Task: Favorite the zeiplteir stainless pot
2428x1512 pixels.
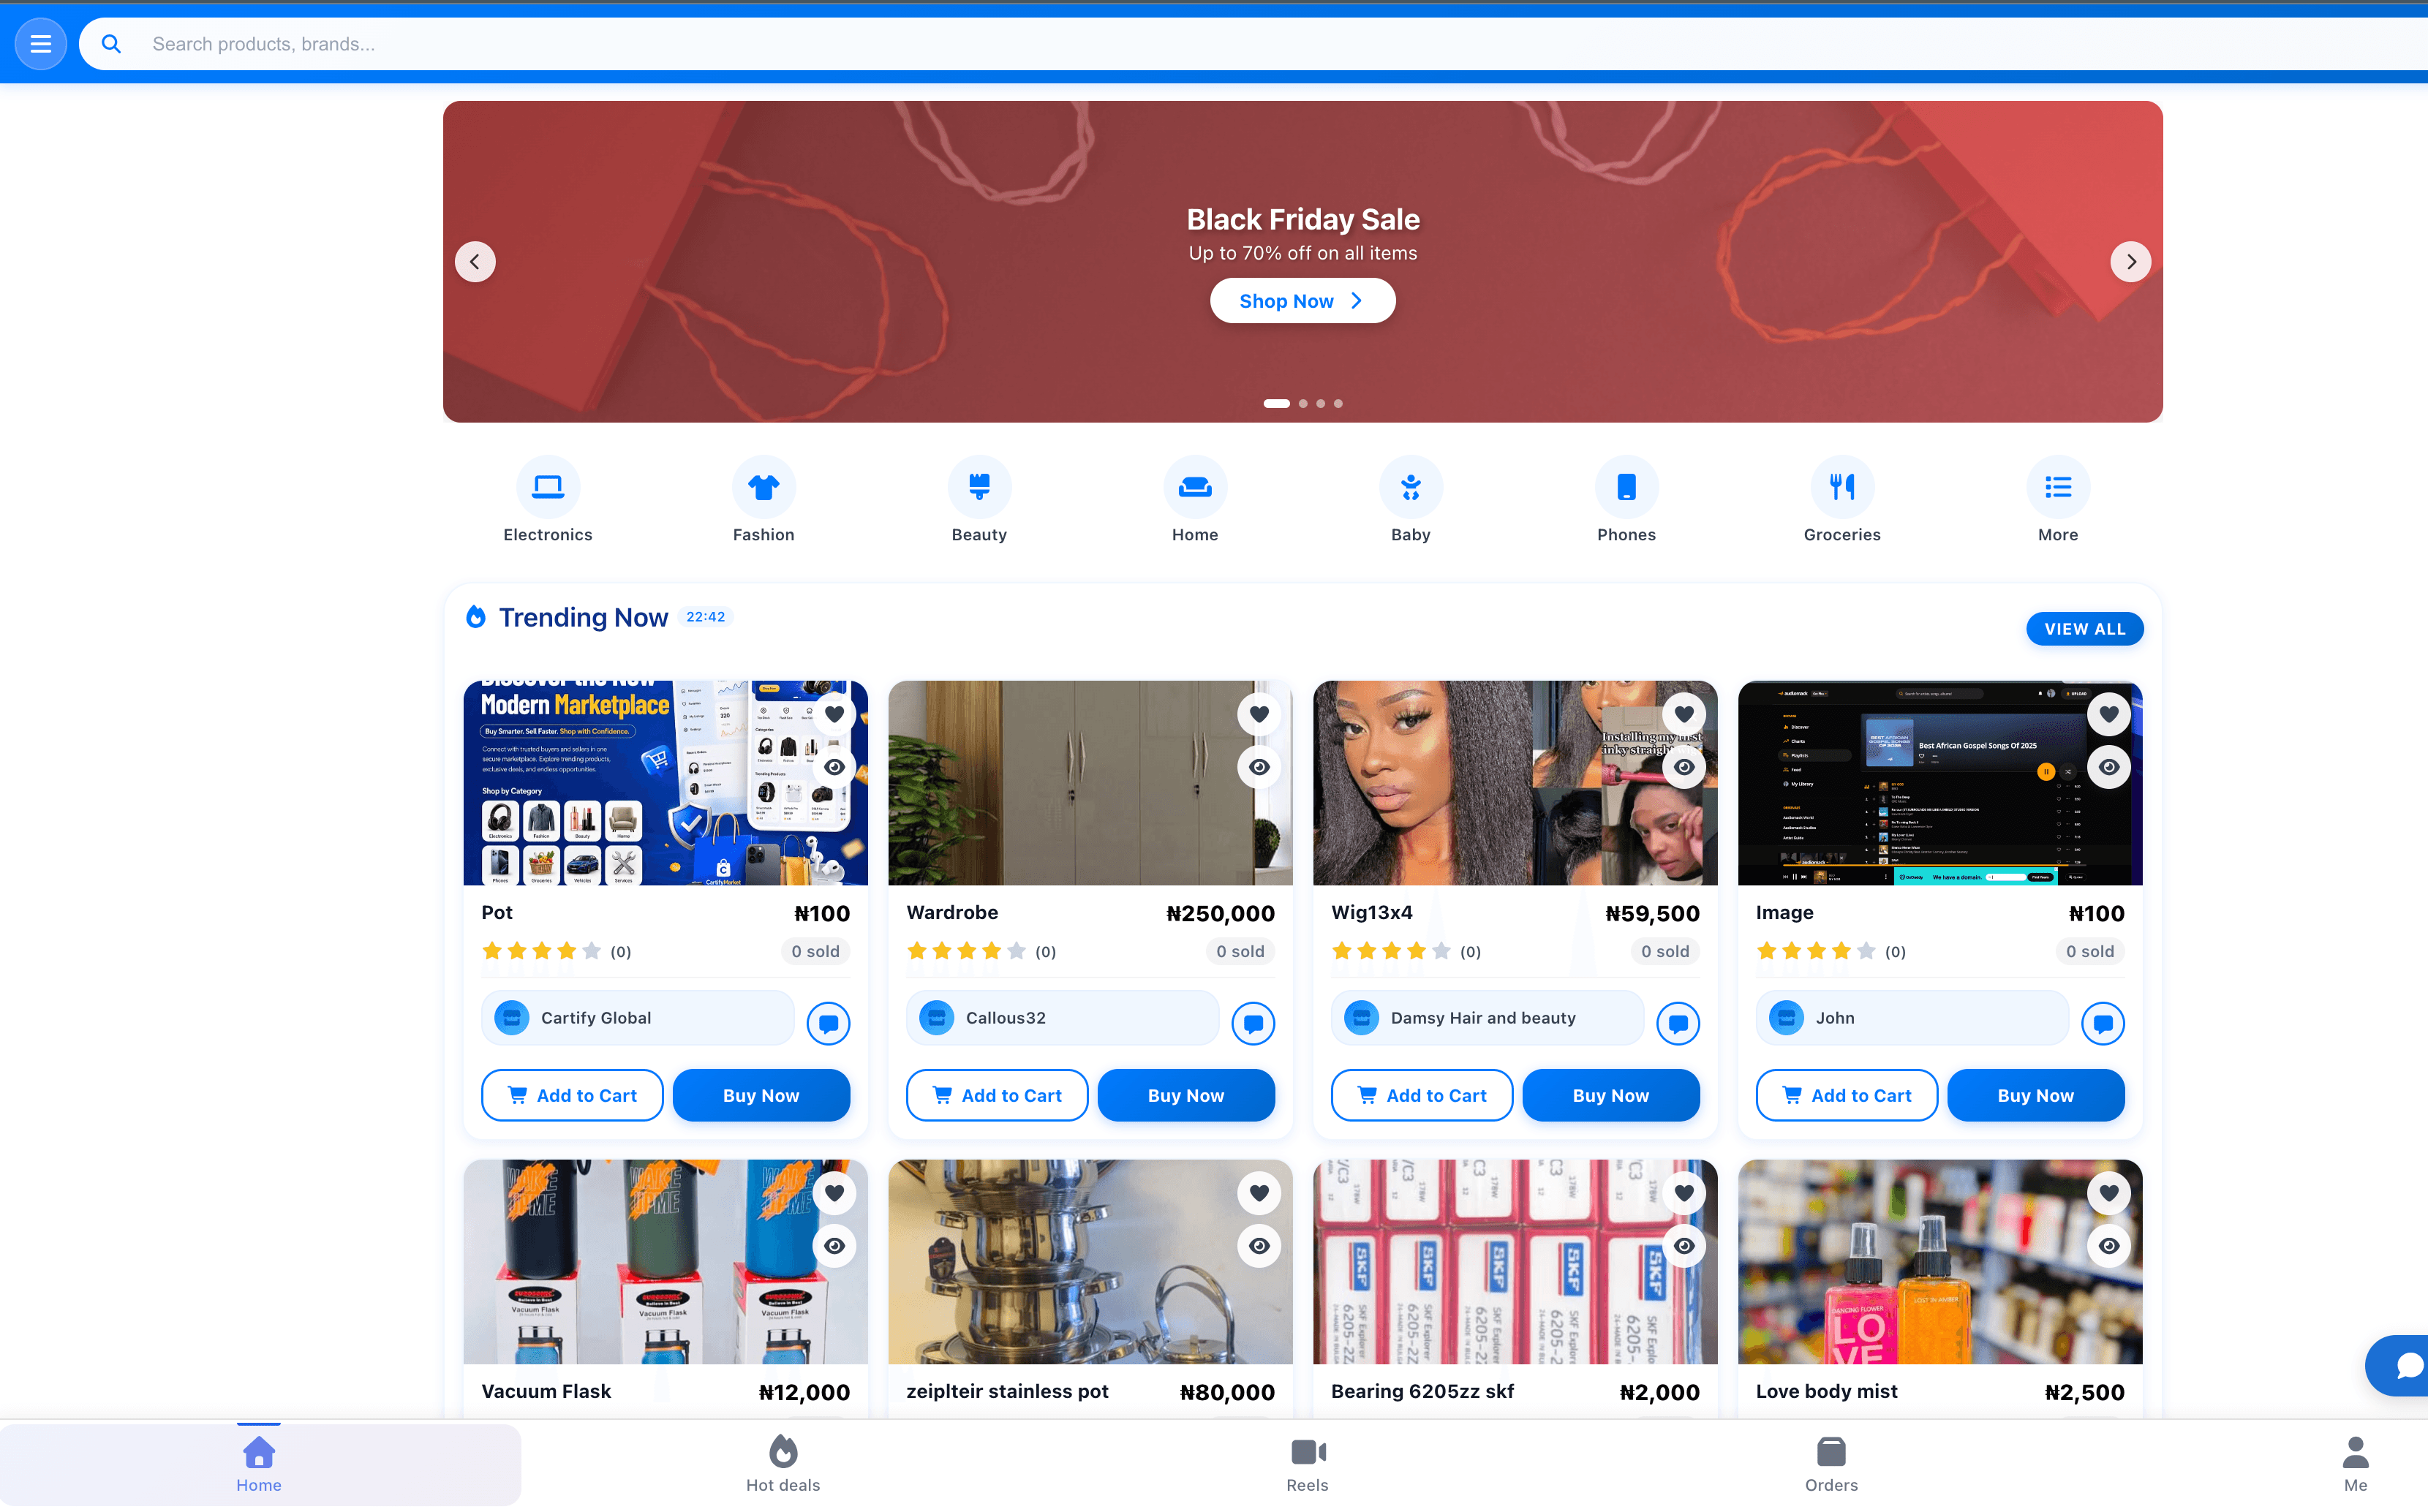Action: click(x=1259, y=1193)
